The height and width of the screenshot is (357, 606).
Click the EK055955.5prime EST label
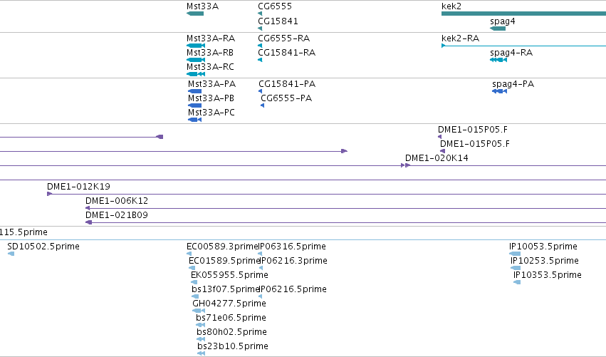coord(229,275)
